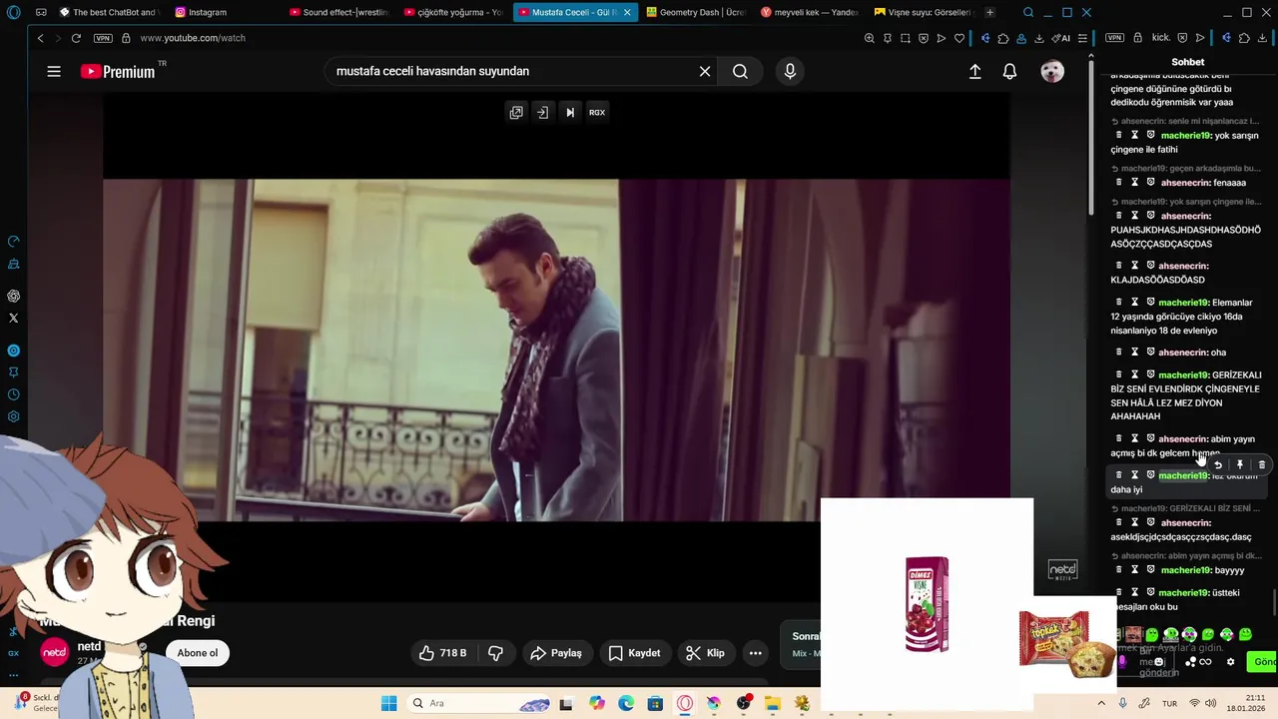Viewport: 1278px width, 719px height.
Task: Open the YouTube upload/create icon
Action: 975,71
